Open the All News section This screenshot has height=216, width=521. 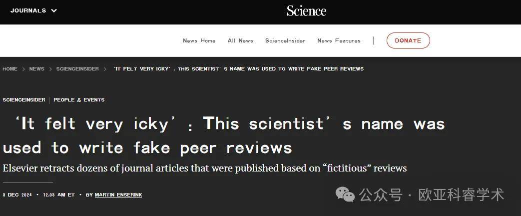[x=240, y=40]
